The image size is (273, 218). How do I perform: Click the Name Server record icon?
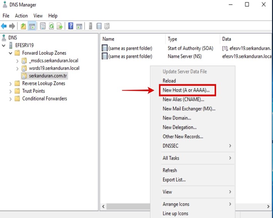click(105, 56)
